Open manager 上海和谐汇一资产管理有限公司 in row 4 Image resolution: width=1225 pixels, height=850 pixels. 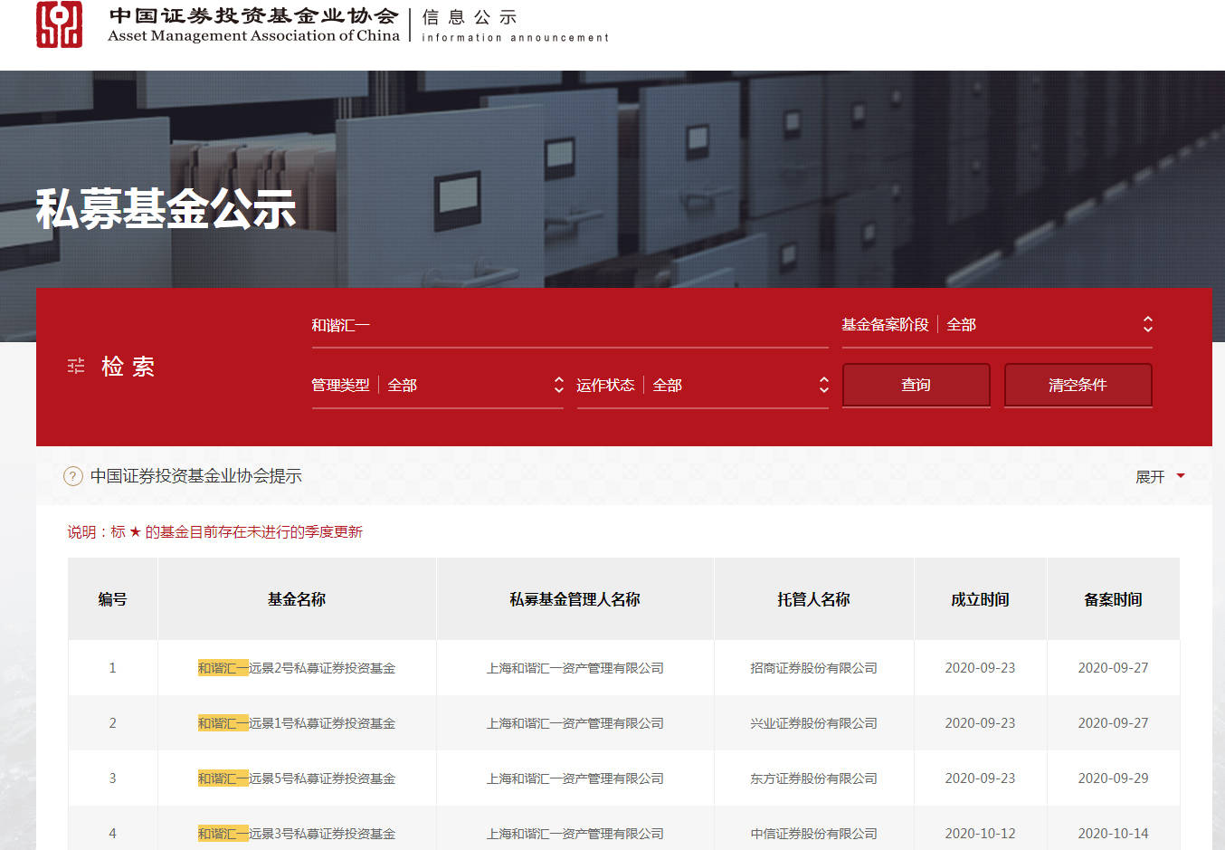click(575, 834)
